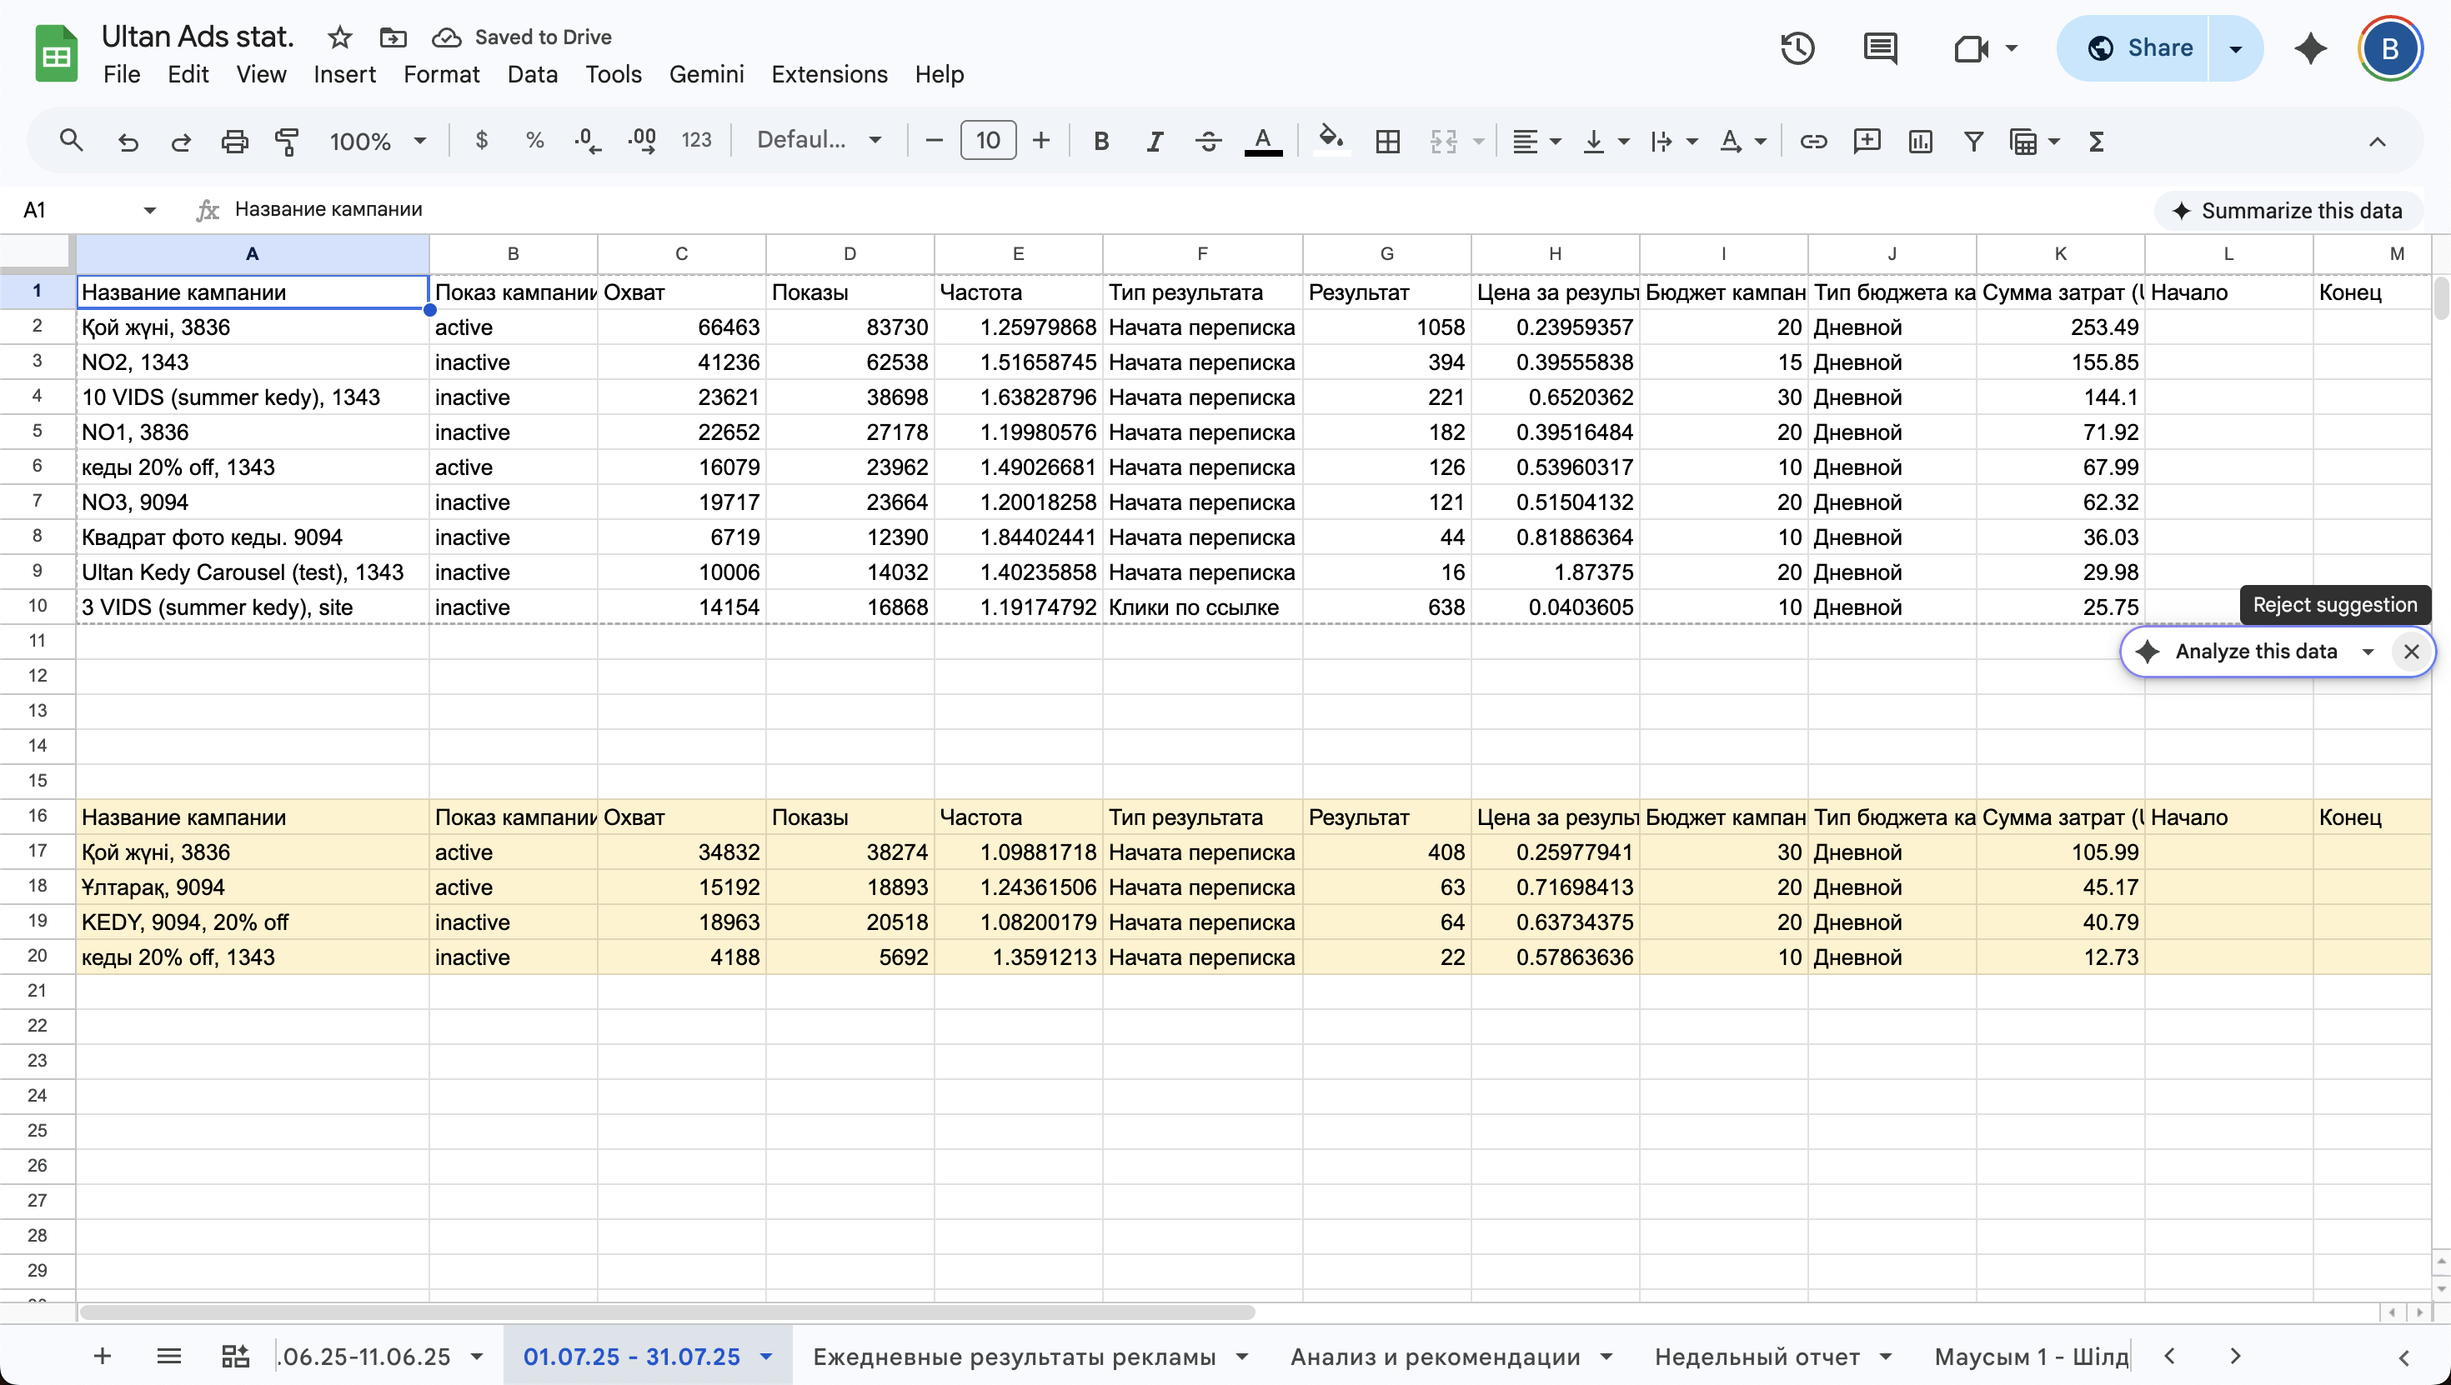Image resolution: width=2451 pixels, height=1385 pixels.
Task: Open the fill color bucket
Action: [x=1331, y=141]
